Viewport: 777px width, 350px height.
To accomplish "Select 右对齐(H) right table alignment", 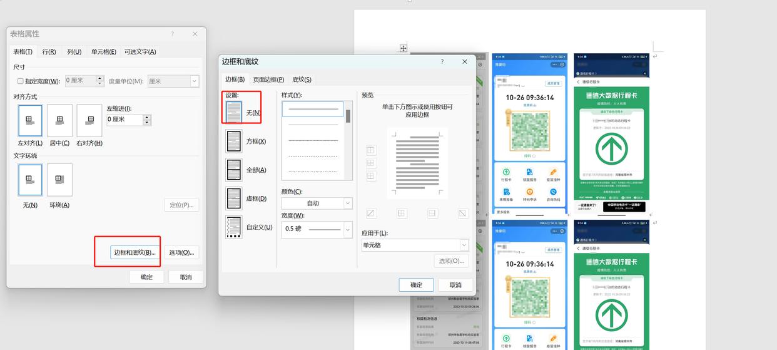I will click(89, 121).
